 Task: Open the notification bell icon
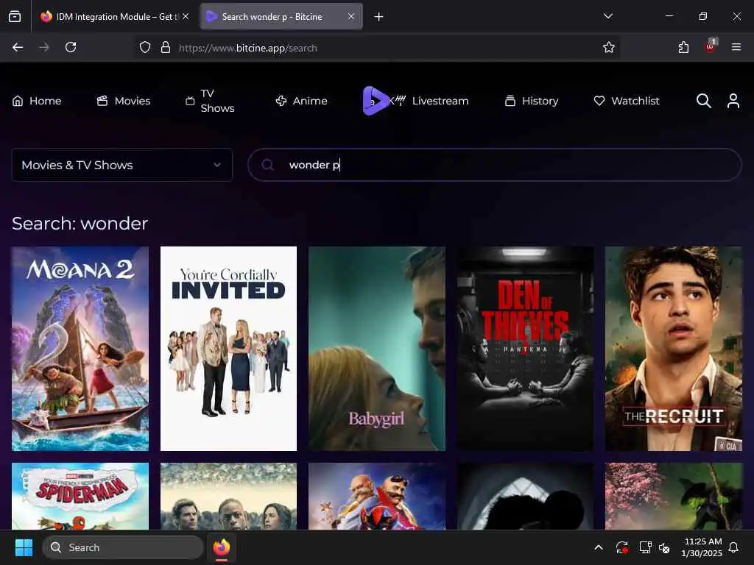point(734,547)
